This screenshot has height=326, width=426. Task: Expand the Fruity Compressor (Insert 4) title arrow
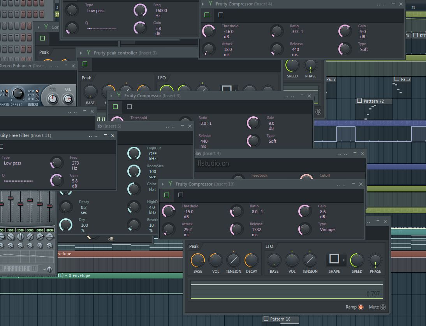202,4
